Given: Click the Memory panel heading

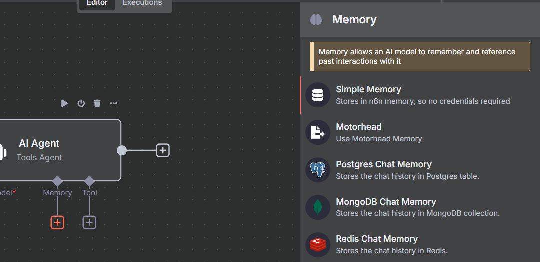Looking at the screenshot, I should [354, 19].
